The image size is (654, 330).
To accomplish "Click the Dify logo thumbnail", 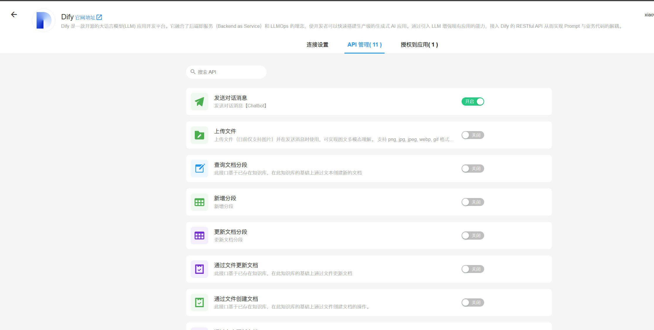I will coord(43,20).
